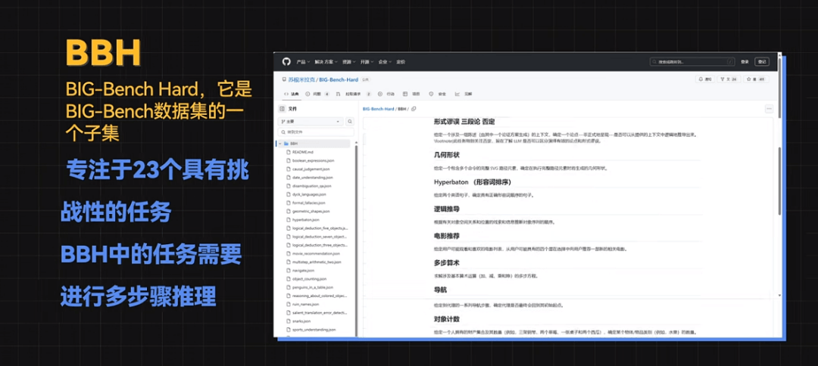This screenshot has height=366, width=818.
Task: Open the repository owner 苏根米拉克 link
Action: click(x=302, y=79)
